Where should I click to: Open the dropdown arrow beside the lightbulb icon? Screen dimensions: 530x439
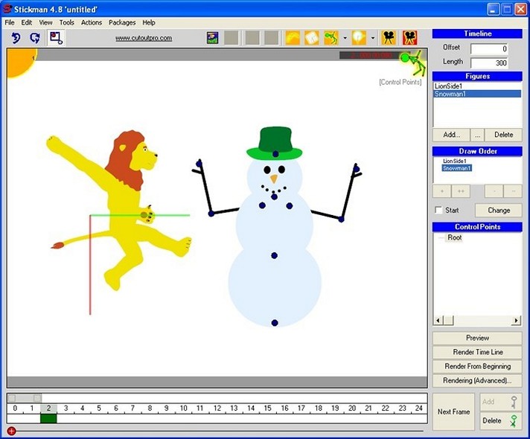pyautogui.click(x=373, y=38)
